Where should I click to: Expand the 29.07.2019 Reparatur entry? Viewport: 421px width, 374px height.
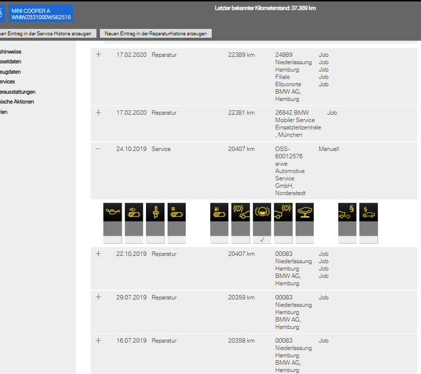point(99,297)
